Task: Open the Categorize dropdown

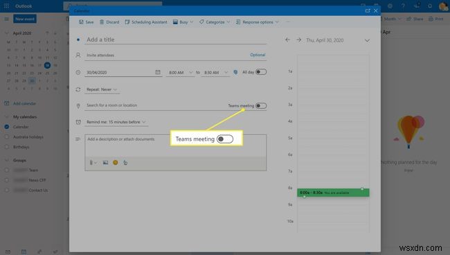Action: click(x=215, y=21)
